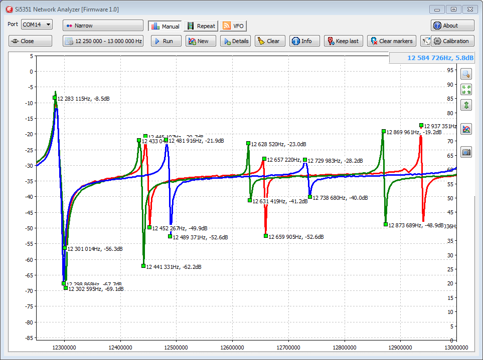The height and width of the screenshot is (360, 483).
Task: Take a screenshot with the camera icon
Action: [x=466, y=152]
